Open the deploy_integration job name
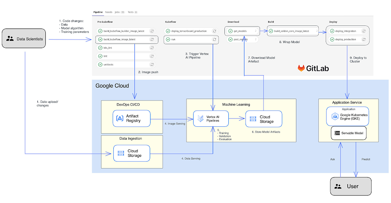This screenshot has width=391, height=203. (x=346, y=31)
